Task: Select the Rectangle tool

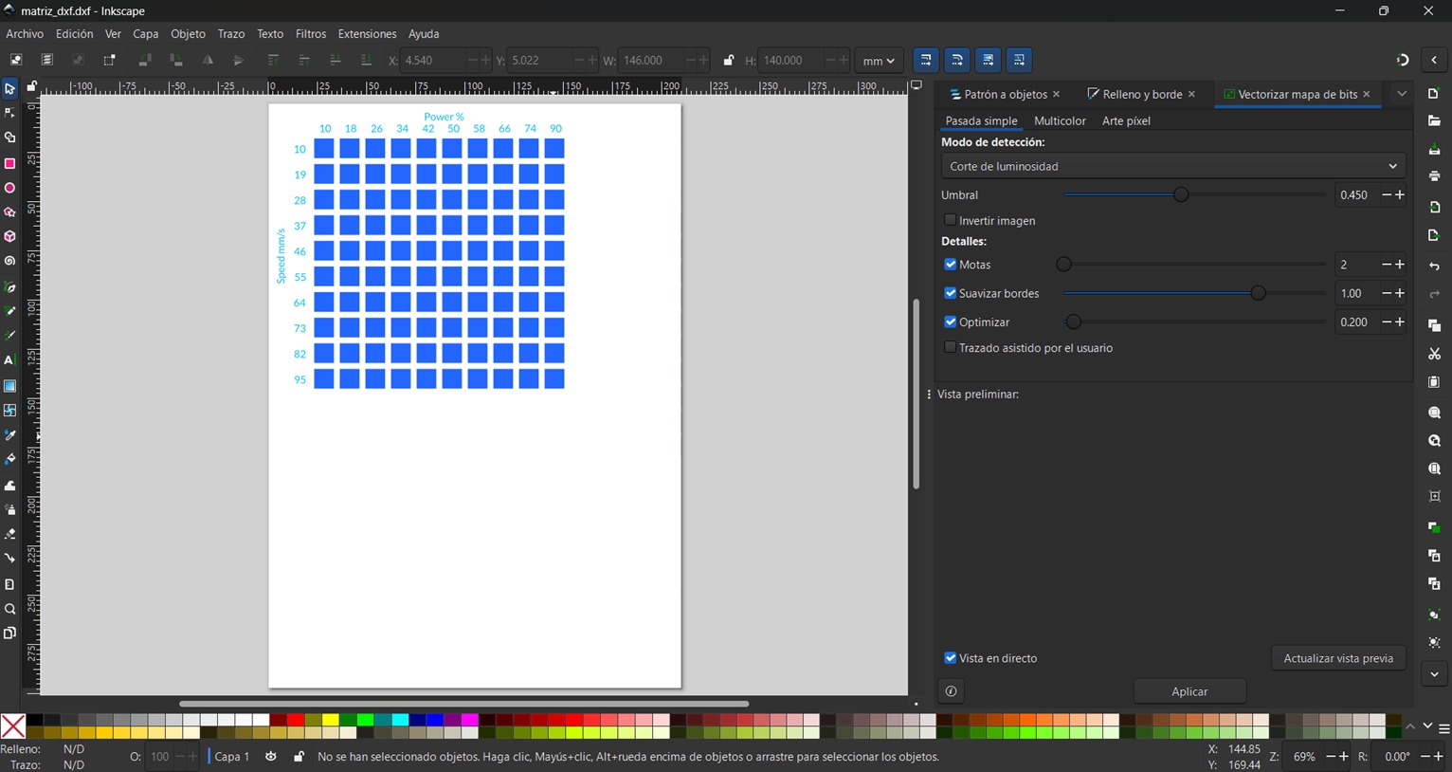Action: 10,163
